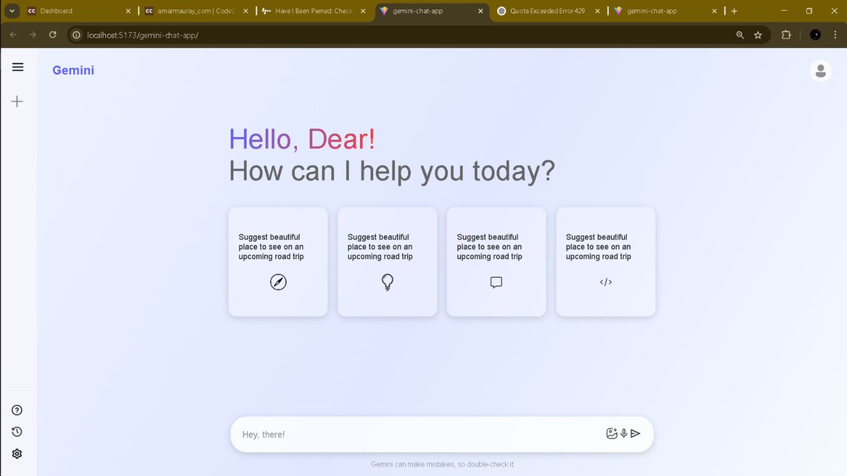Click the add image icon in prompt box
The width and height of the screenshot is (847, 476).
click(611, 434)
